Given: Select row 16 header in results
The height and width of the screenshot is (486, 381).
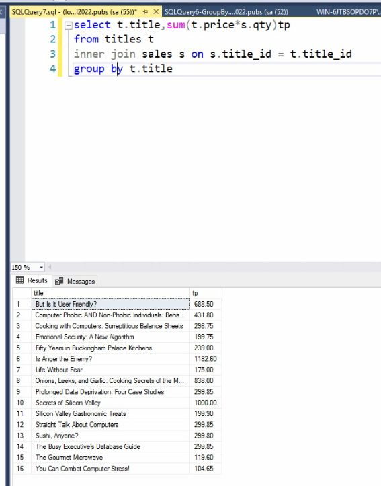Looking at the screenshot, I should (22, 469).
